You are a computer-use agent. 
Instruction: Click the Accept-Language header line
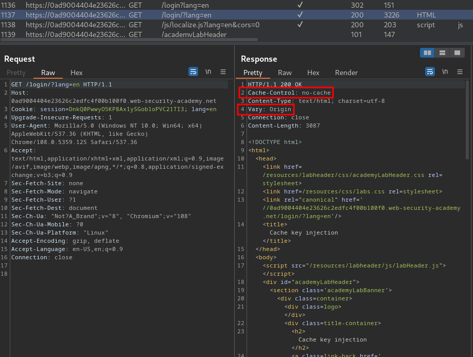(67, 249)
